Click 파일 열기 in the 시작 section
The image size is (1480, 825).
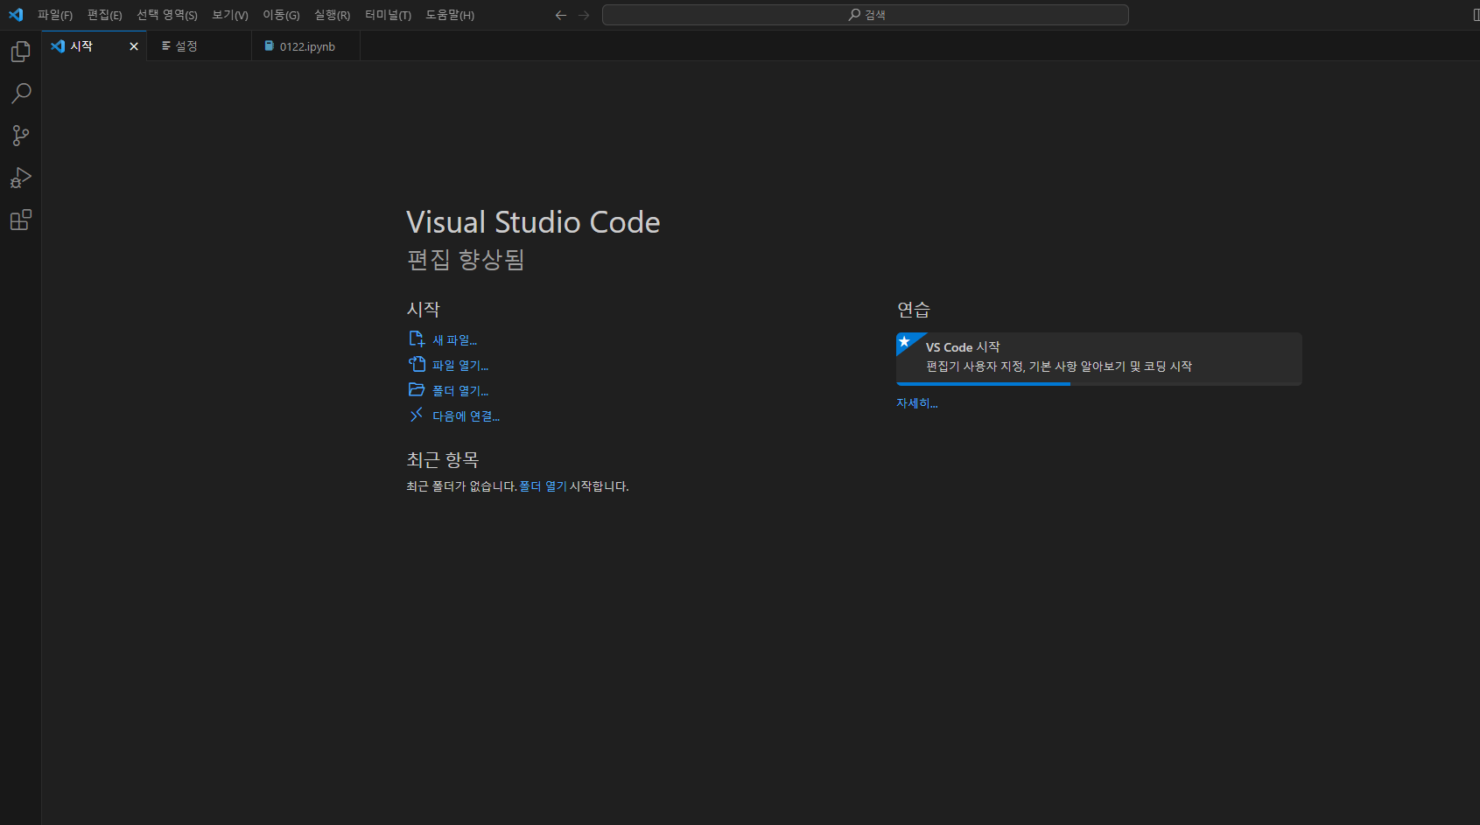(x=459, y=365)
